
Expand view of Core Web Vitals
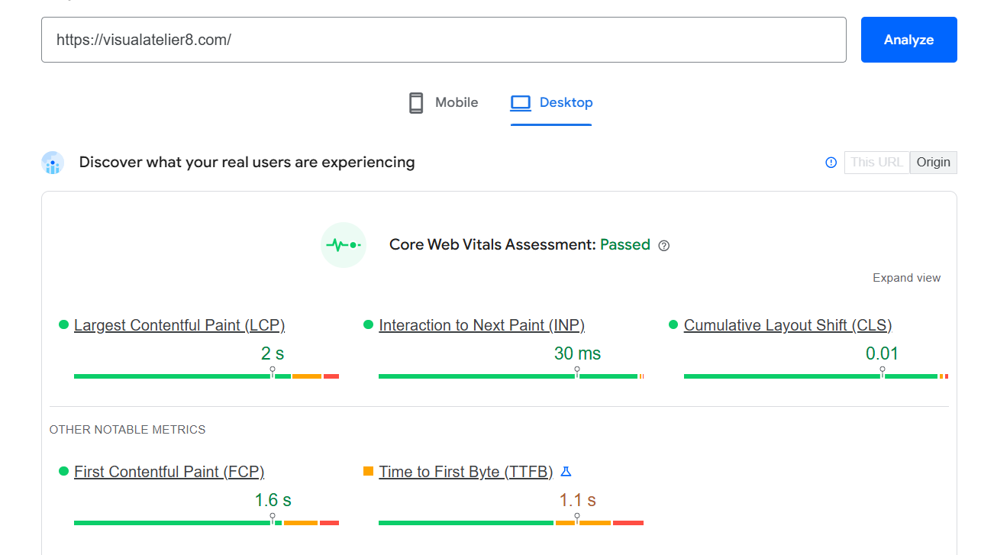tap(906, 278)
